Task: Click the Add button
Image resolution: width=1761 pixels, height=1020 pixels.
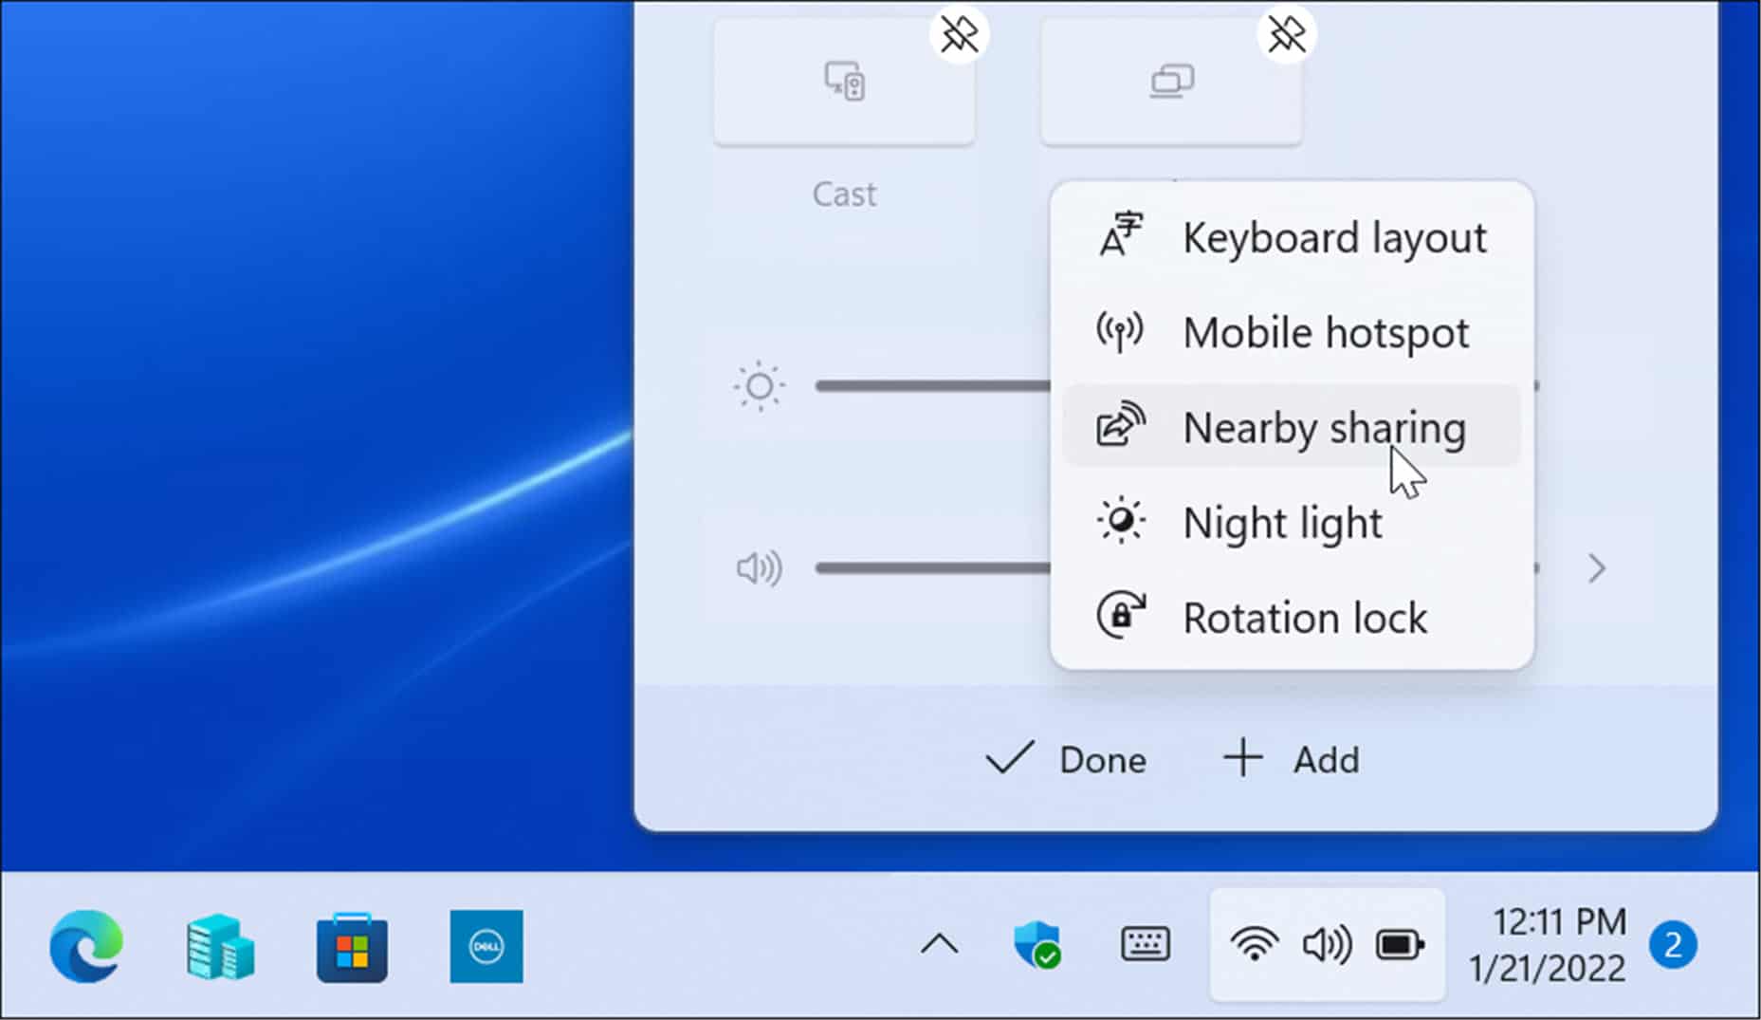Action: pos(1292,759)
